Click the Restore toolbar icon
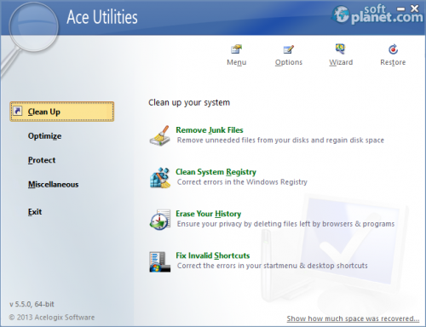Screen dimensions: 426x327 [x=393, y=49]
